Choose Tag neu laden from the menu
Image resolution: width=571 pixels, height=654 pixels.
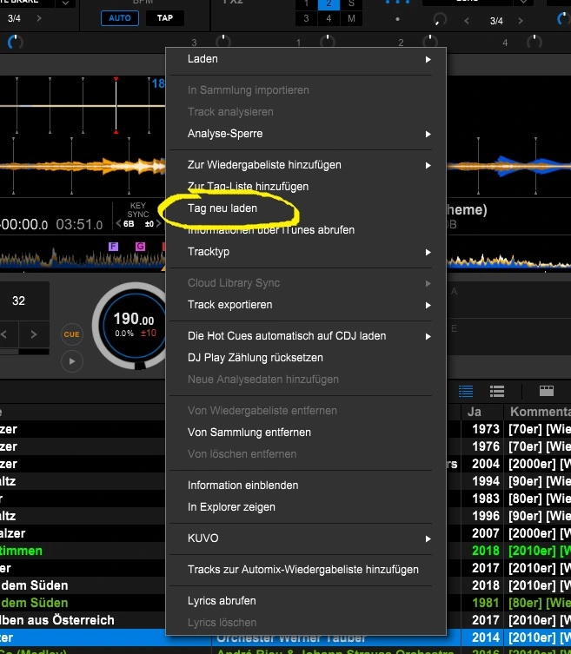[x=222, y=208]
